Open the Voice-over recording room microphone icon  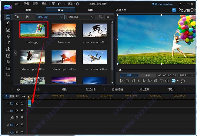coord(8,62)
